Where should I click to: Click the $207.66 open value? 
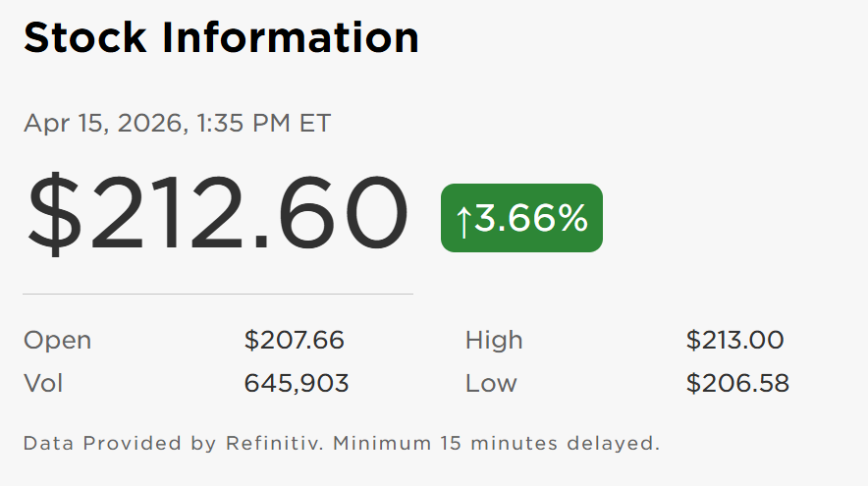point(295,341)
